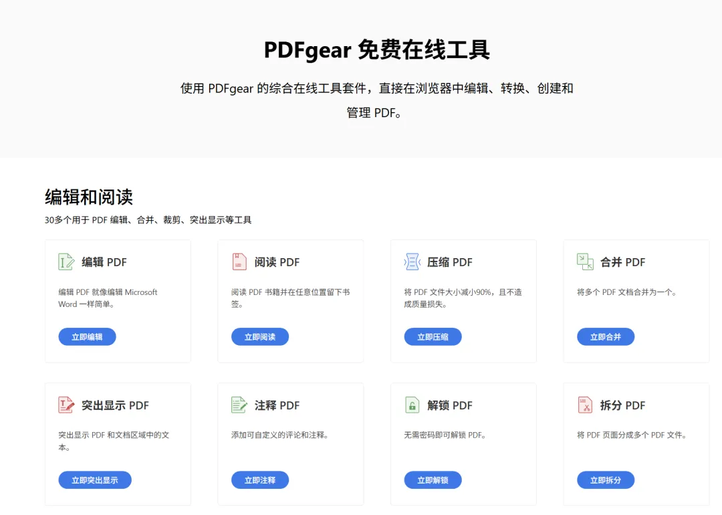Click intro text 使用 PDFgear 的综合在线工具套件

(x=376, y=100)
